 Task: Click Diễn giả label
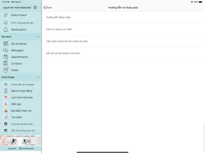(x=16, y=104)
